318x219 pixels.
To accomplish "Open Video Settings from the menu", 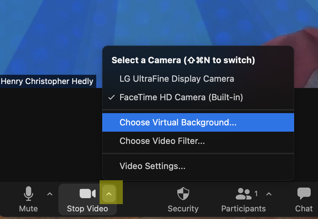I will 152,166.
